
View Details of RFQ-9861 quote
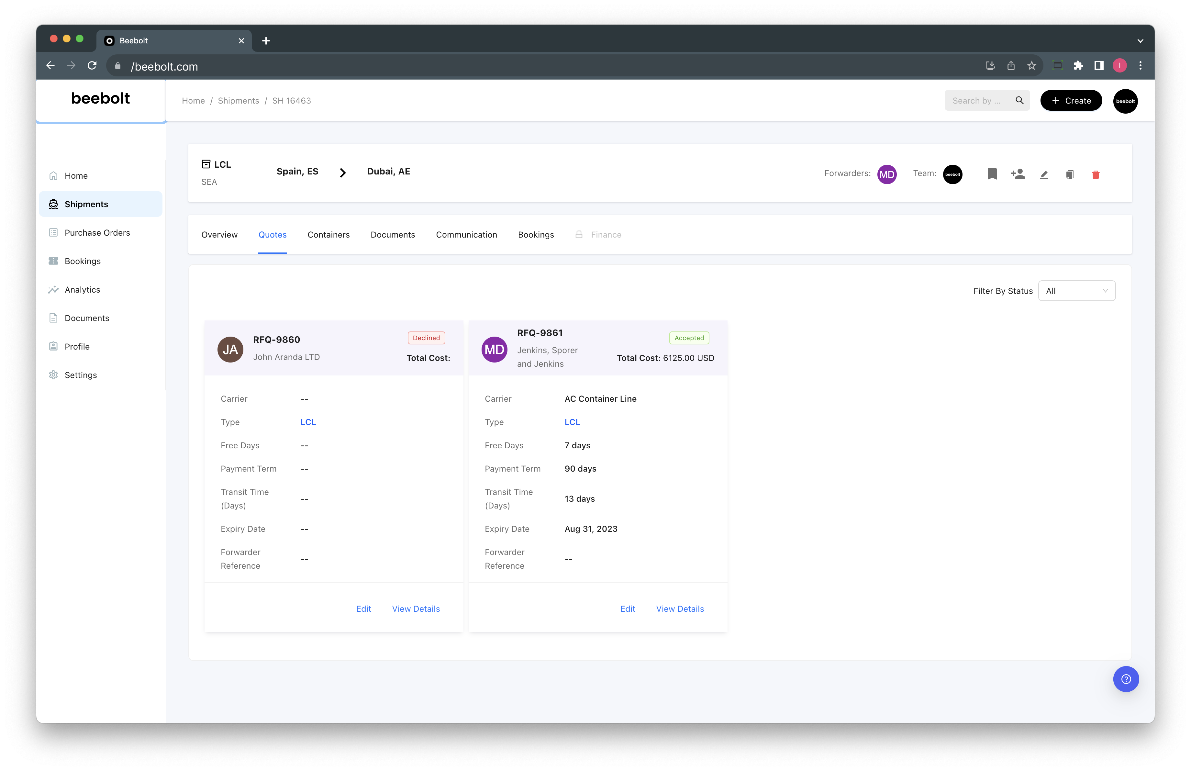coord(680,609)
